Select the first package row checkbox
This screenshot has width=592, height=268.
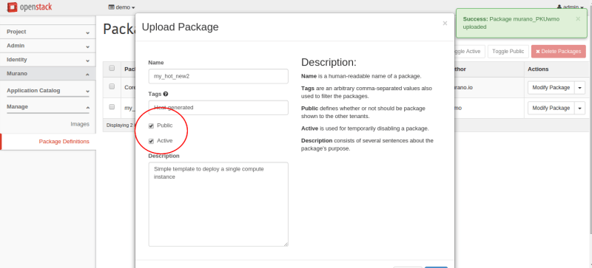pos(112,86)
